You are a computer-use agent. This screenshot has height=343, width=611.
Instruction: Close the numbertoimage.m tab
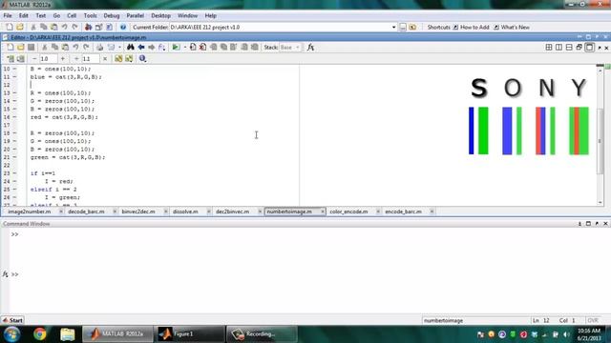(x=323, y=212)
